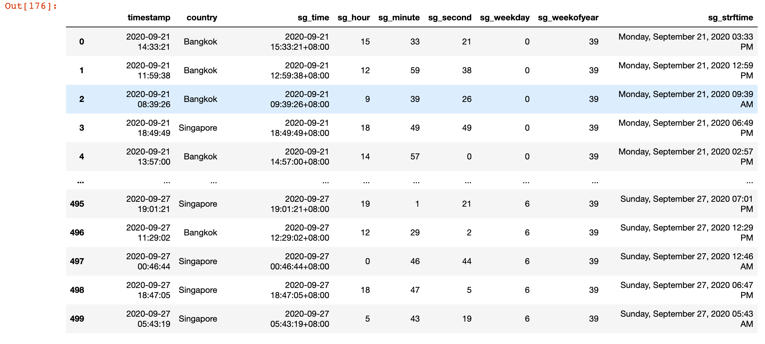
Task: Click timestamp cell 2020-09-21 11:59:38
Action: coord(148,70)
